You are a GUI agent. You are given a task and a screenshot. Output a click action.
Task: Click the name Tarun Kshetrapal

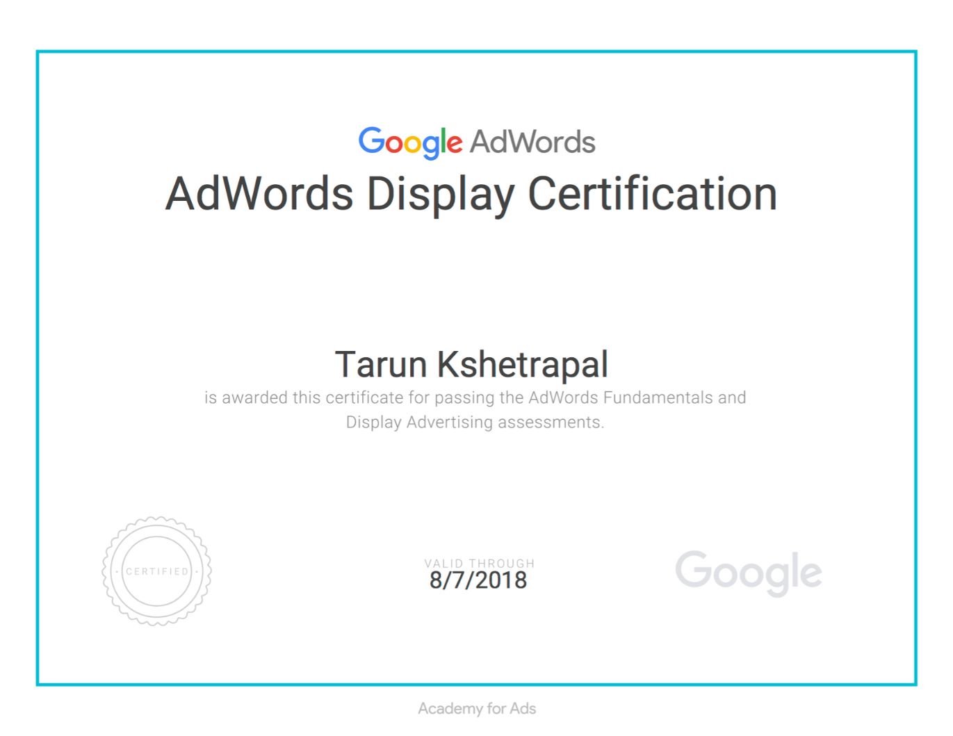pyautogui.click(x=471, y=365)
